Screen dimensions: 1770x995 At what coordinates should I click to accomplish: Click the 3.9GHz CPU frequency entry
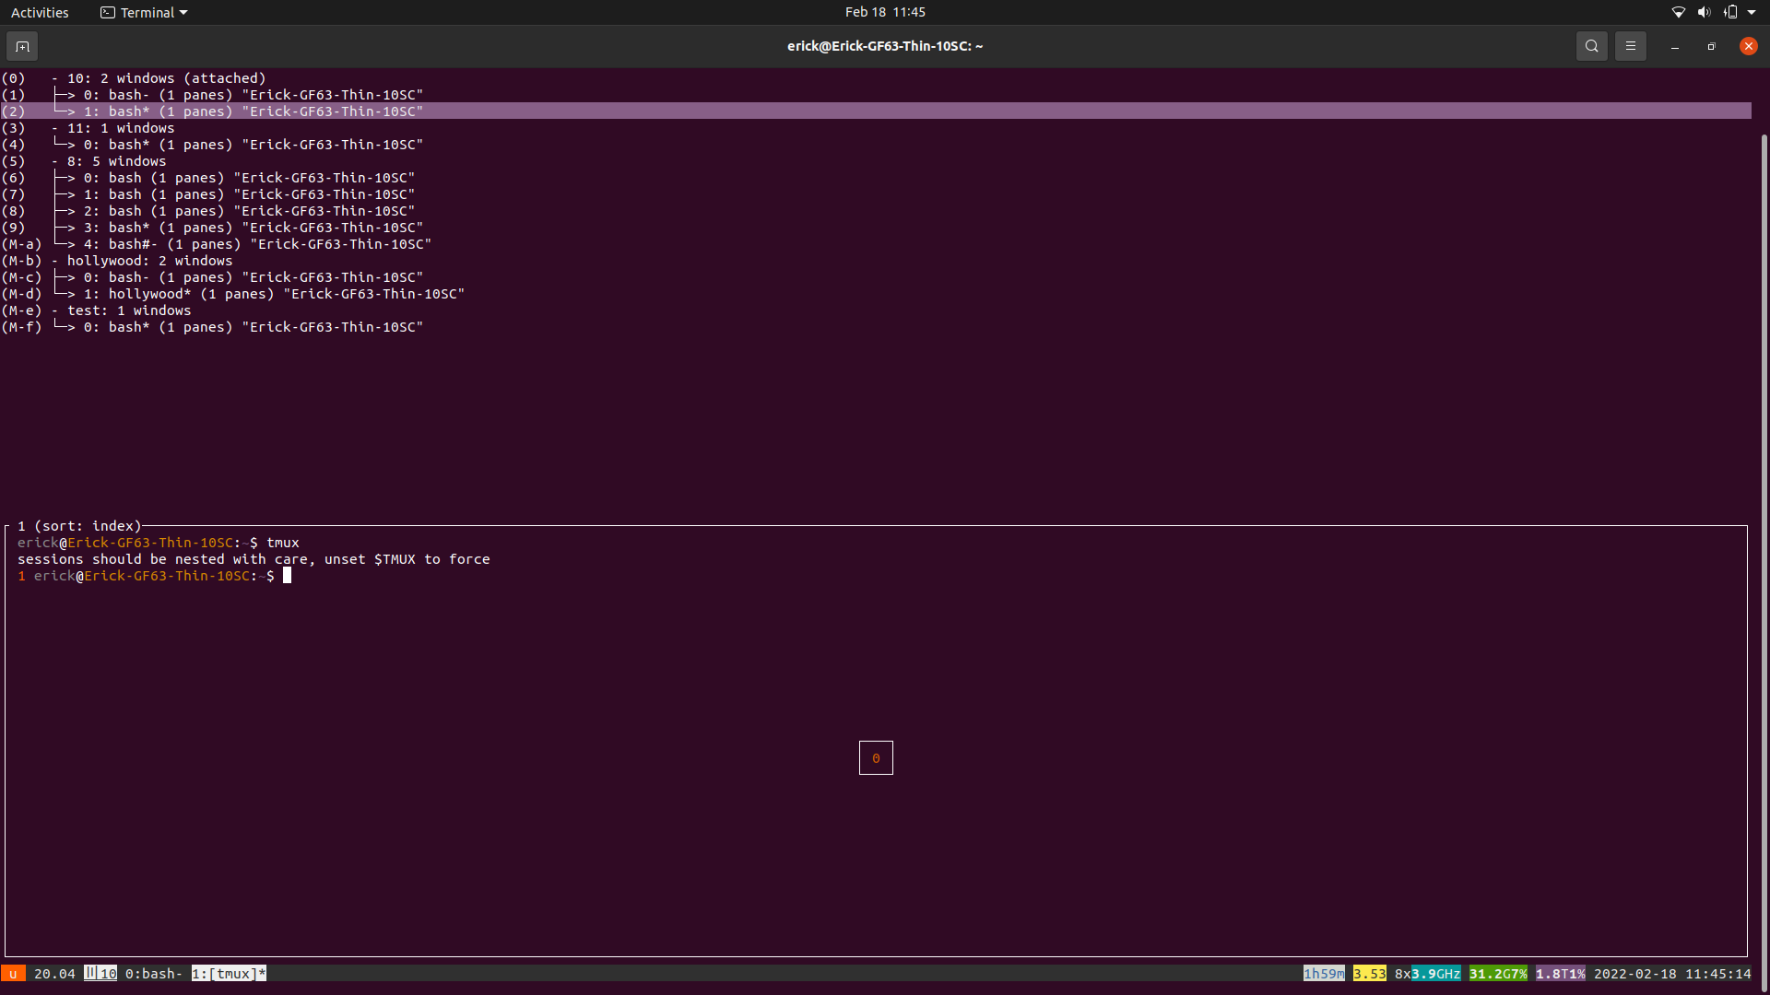click(x=1436, y=974)
